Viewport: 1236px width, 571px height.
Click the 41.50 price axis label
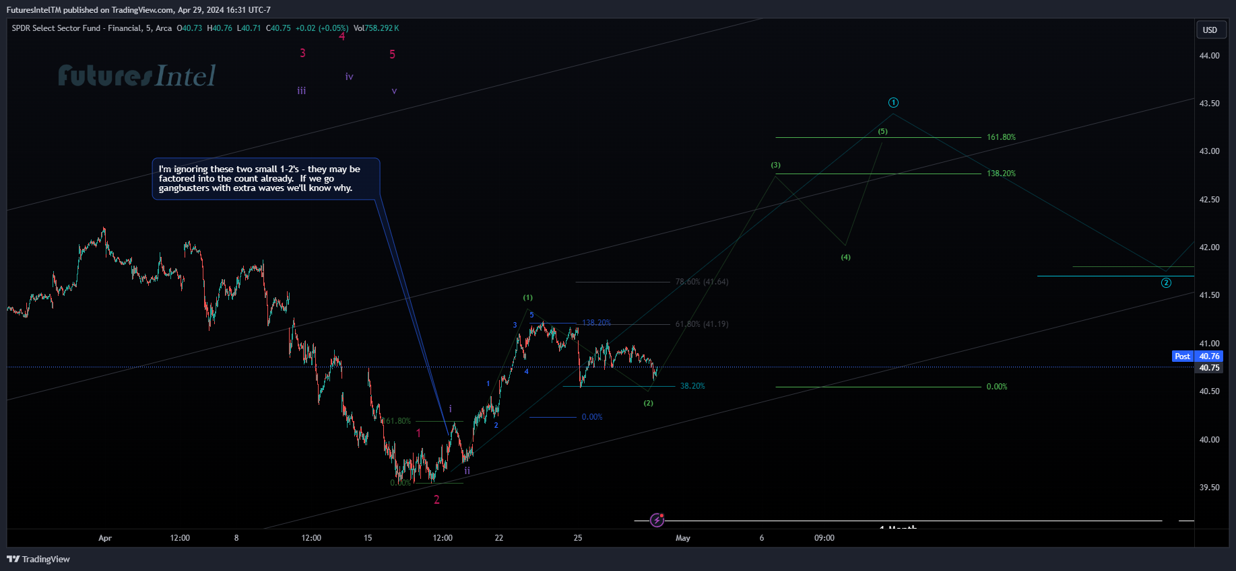pyautogui.click(x=1209, y=295)
